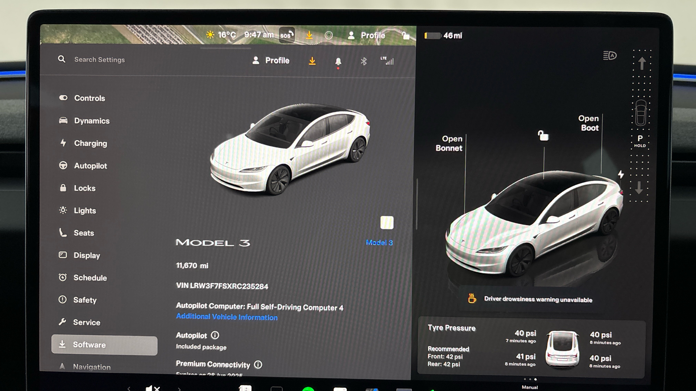Viewport: 696px width, 391px height.
Task: Open Profile in the top status bar
Action: (x=366, y=35)
